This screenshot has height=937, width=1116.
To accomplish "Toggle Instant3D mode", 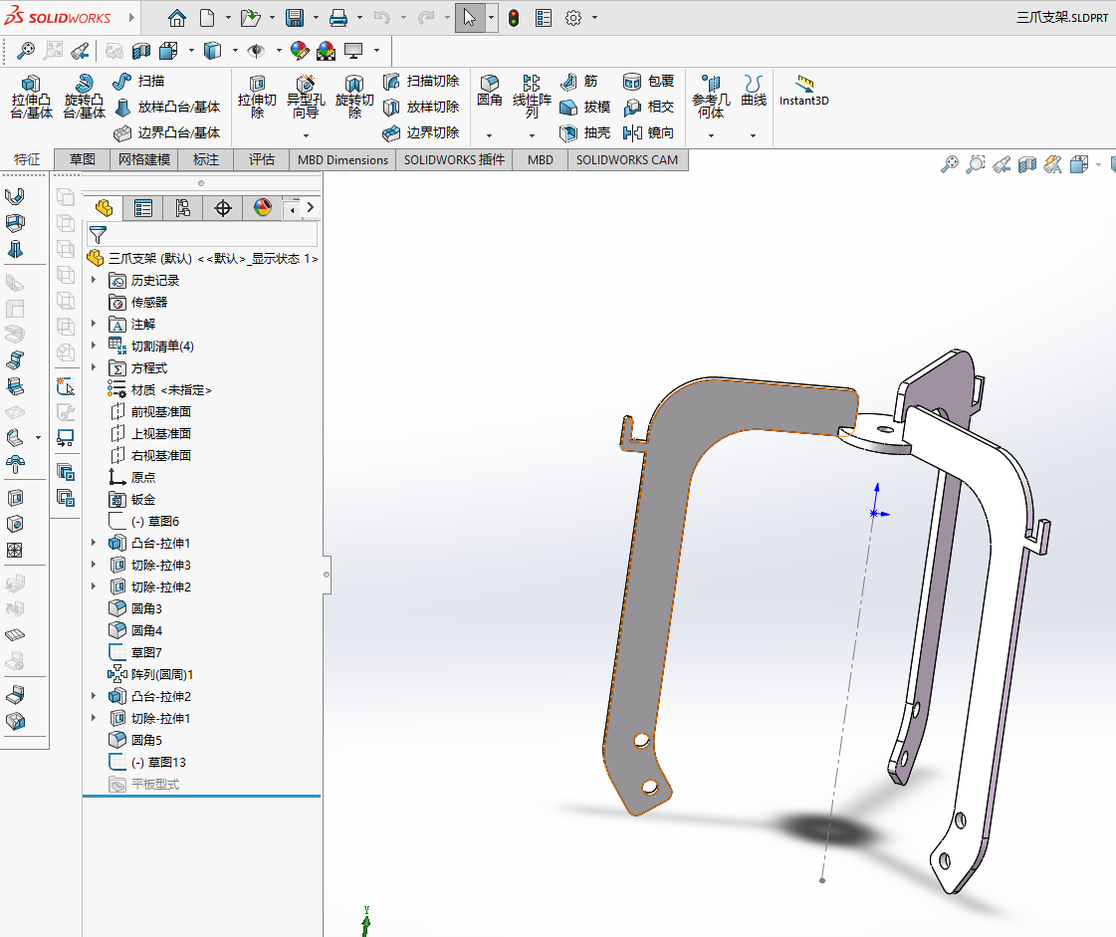I will [804, 91].
